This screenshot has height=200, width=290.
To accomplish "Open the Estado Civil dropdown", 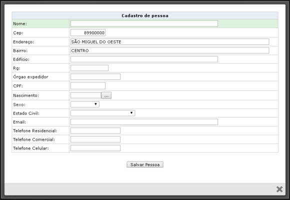I will tap(102, 113).
